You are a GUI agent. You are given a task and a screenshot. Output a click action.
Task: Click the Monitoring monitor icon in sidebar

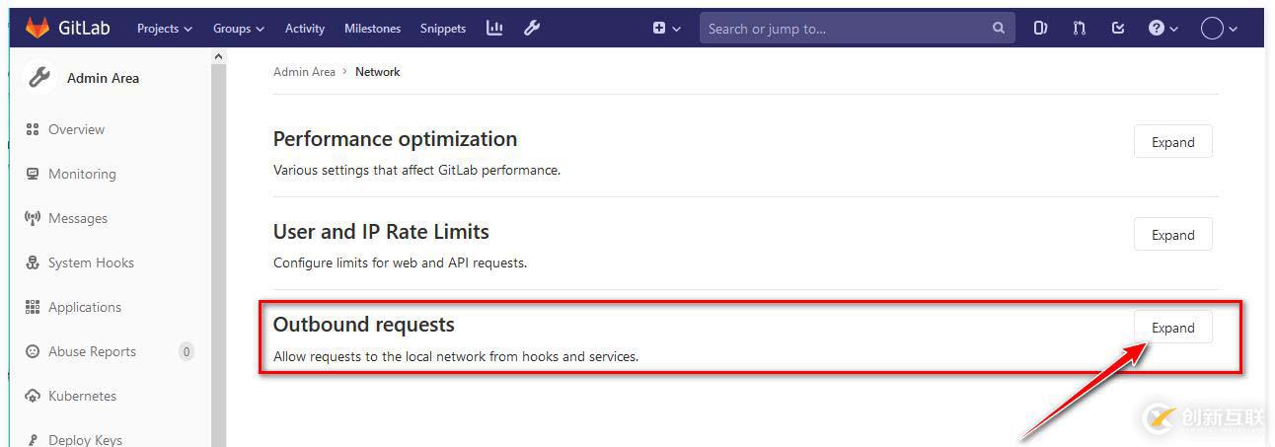click(x=32, y=174)
